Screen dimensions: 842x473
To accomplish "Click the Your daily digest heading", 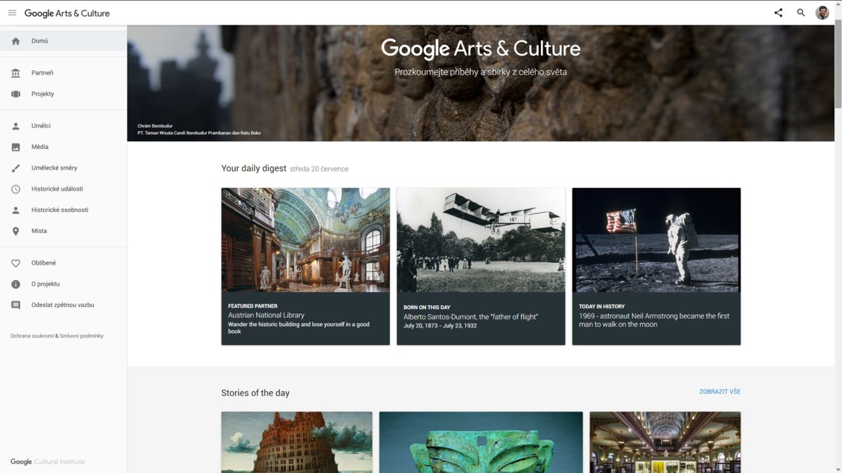I will point(254,168).
